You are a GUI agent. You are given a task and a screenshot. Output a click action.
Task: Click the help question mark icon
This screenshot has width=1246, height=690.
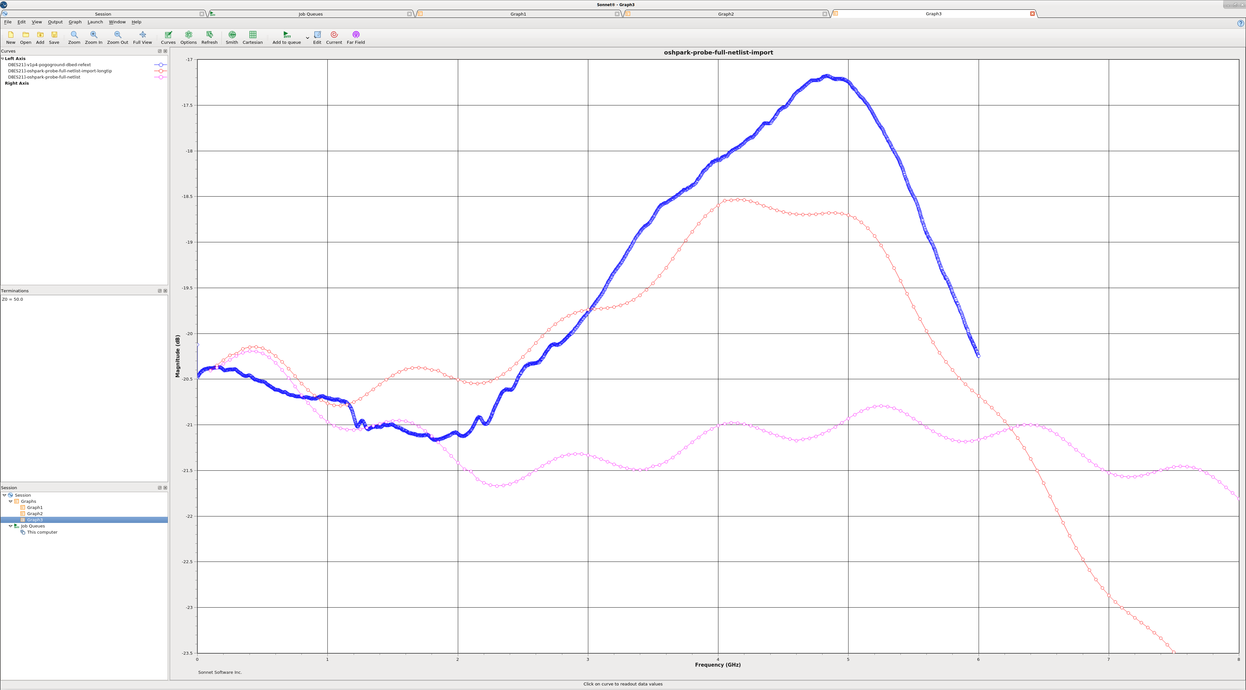[1240, 23]
